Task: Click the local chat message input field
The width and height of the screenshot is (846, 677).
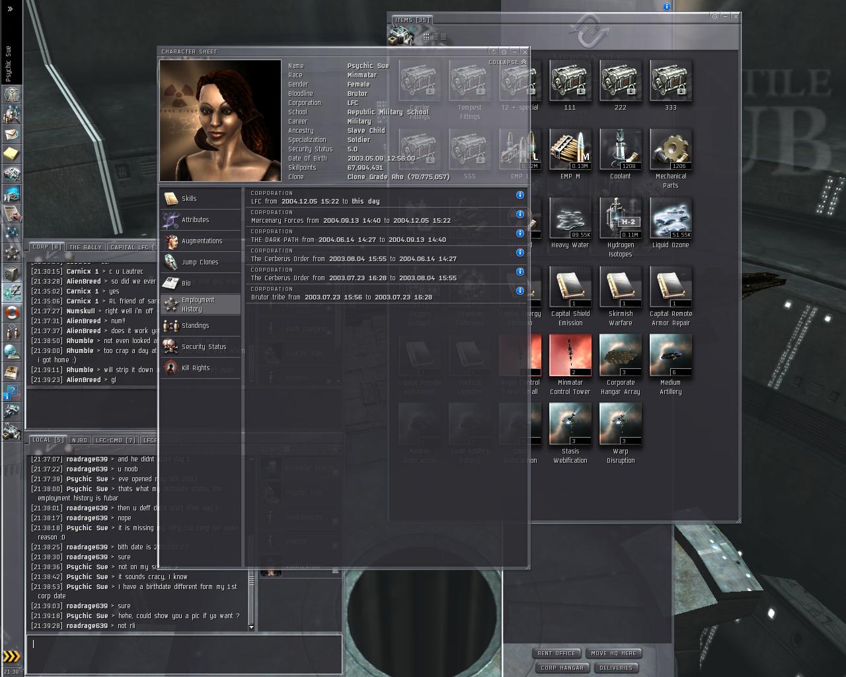Action: (184, 654)
